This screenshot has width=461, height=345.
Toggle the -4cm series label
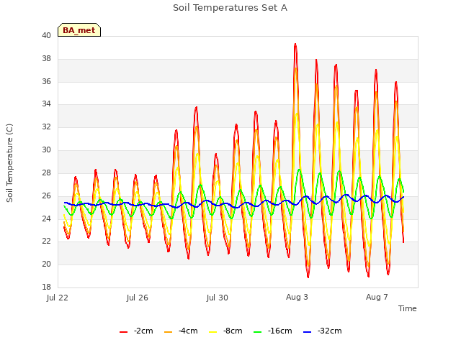coord(188,331)
